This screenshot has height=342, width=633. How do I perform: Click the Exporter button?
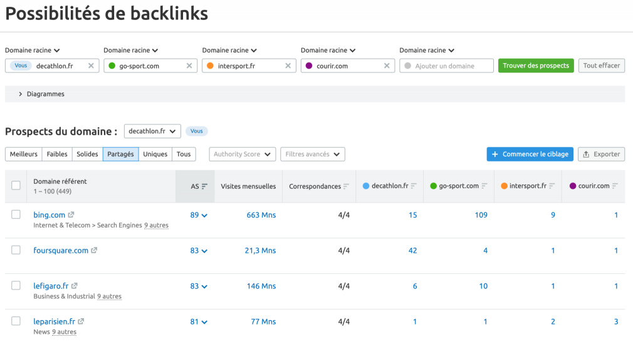coord(602,154)
